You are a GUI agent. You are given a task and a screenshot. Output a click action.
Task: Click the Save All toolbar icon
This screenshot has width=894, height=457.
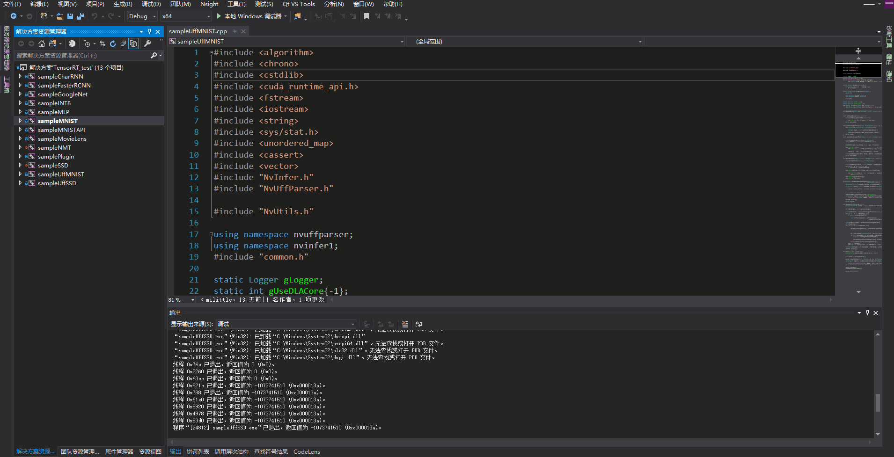pyautogui.click(x=81, y=16)
